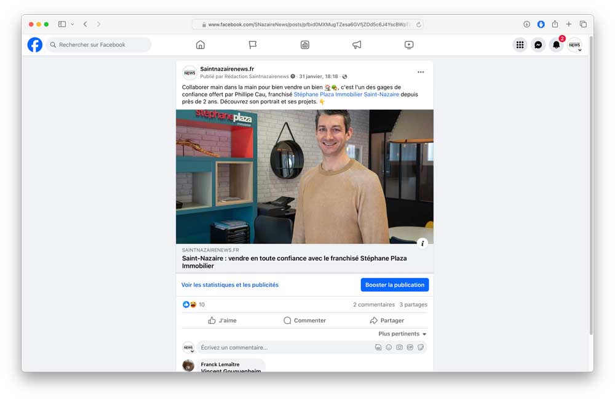Open the insights chart tab icon

coord(305,45)
